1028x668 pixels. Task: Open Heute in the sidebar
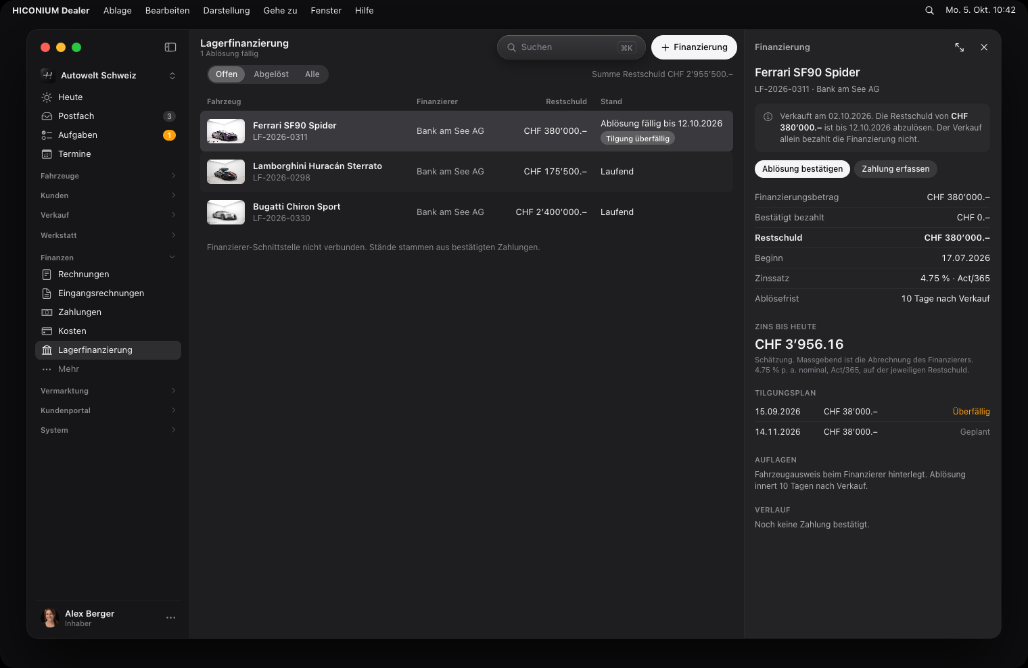coord(108,97)
